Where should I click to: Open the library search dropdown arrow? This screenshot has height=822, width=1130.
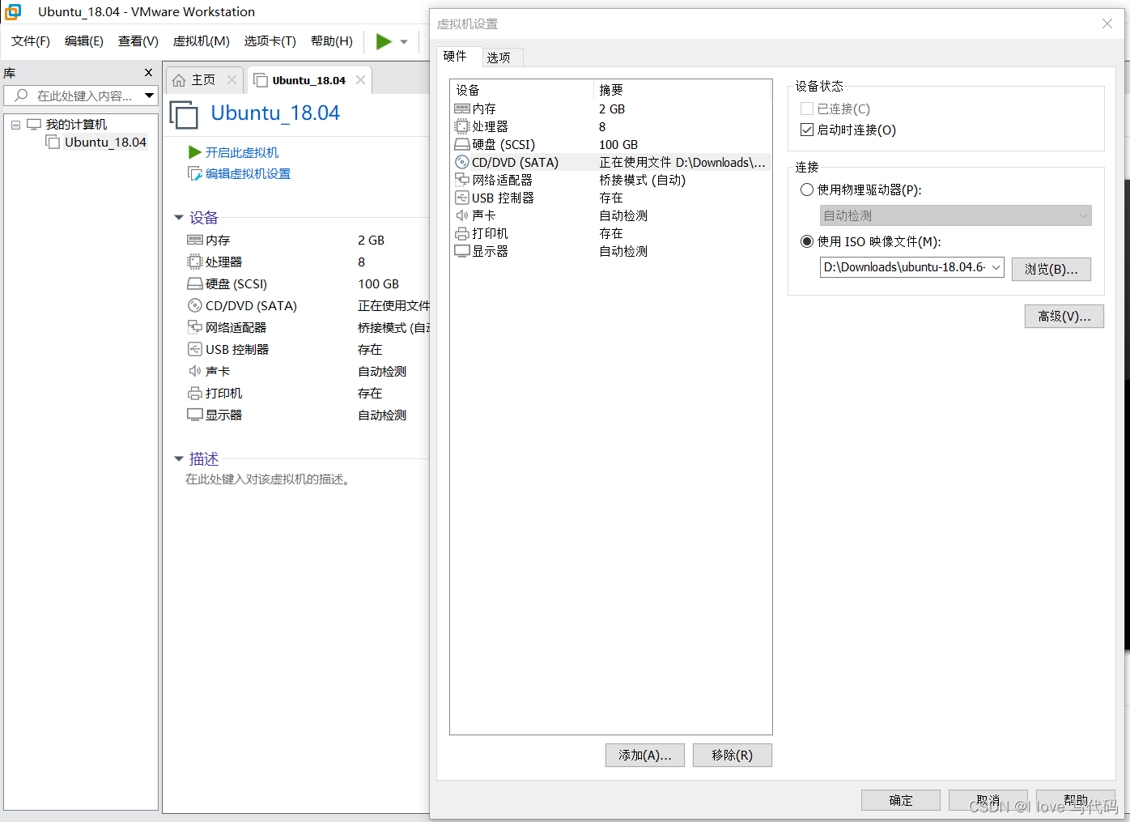(x=149, y=96)
